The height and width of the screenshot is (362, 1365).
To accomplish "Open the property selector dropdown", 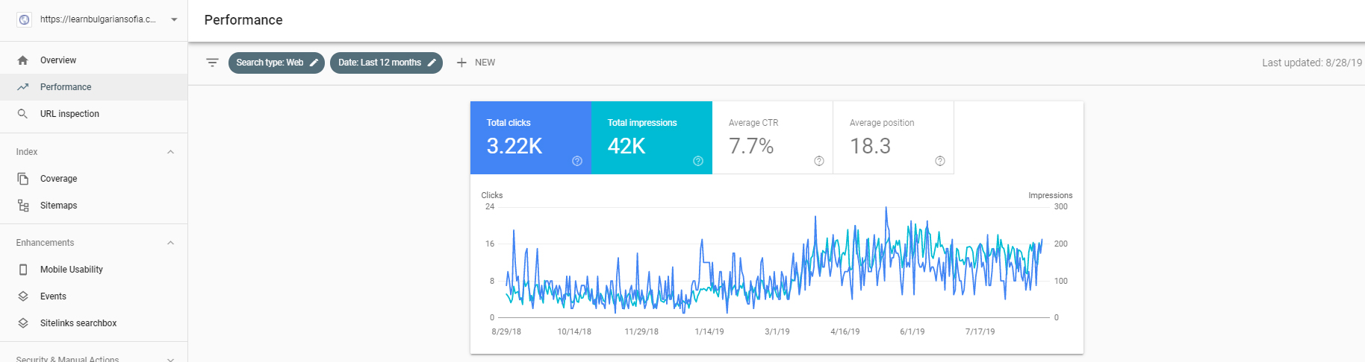I will [174, 19].
